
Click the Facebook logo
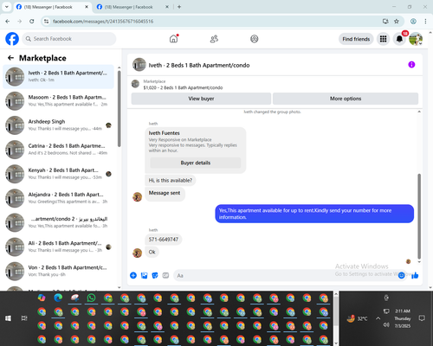click(12, 39)
